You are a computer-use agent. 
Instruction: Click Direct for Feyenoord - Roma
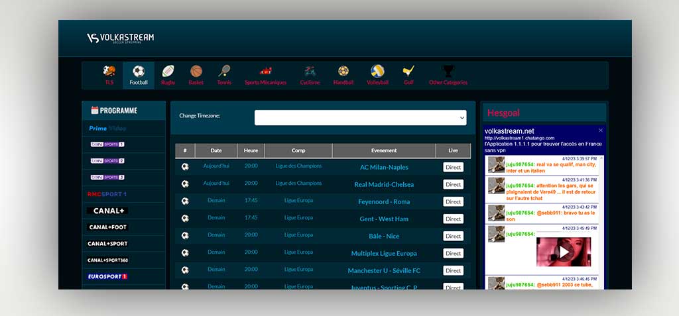click(453, 201)
